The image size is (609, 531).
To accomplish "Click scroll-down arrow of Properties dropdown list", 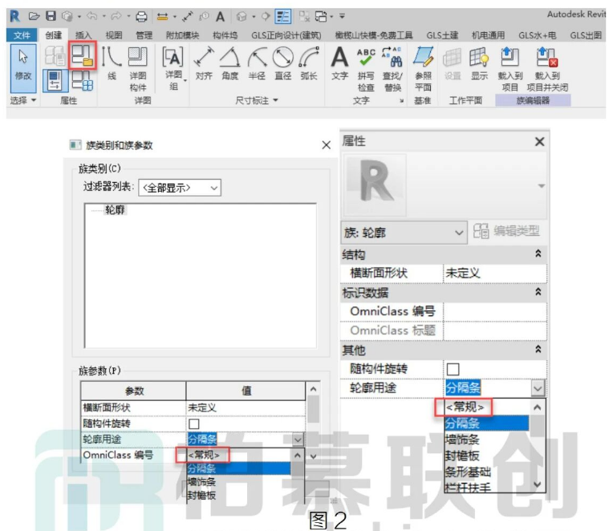I will pos(537,484).
